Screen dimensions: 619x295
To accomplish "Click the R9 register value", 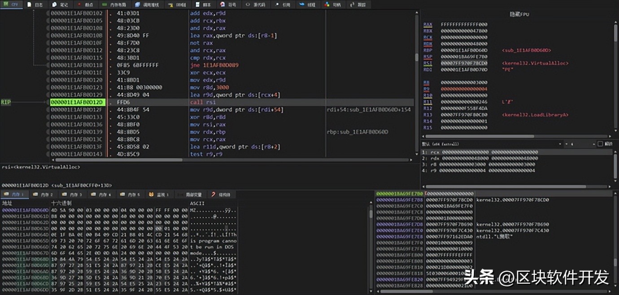I will (x=464, y=89).
